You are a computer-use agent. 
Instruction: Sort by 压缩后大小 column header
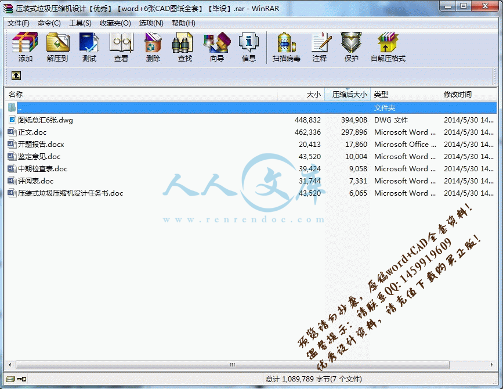[348, 95]
